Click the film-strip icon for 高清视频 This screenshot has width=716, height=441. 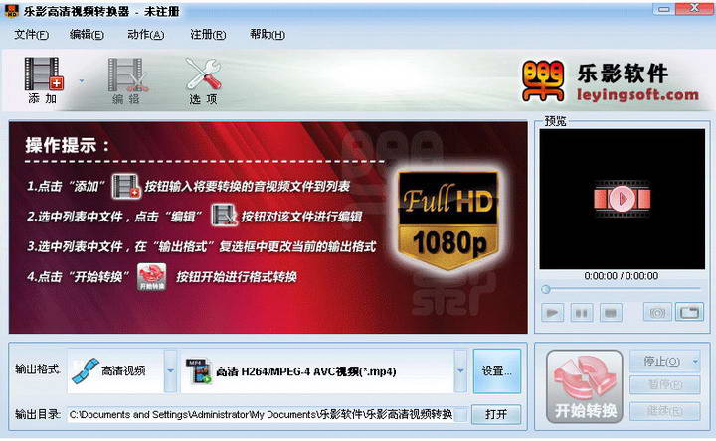click(x=86, y=370)
